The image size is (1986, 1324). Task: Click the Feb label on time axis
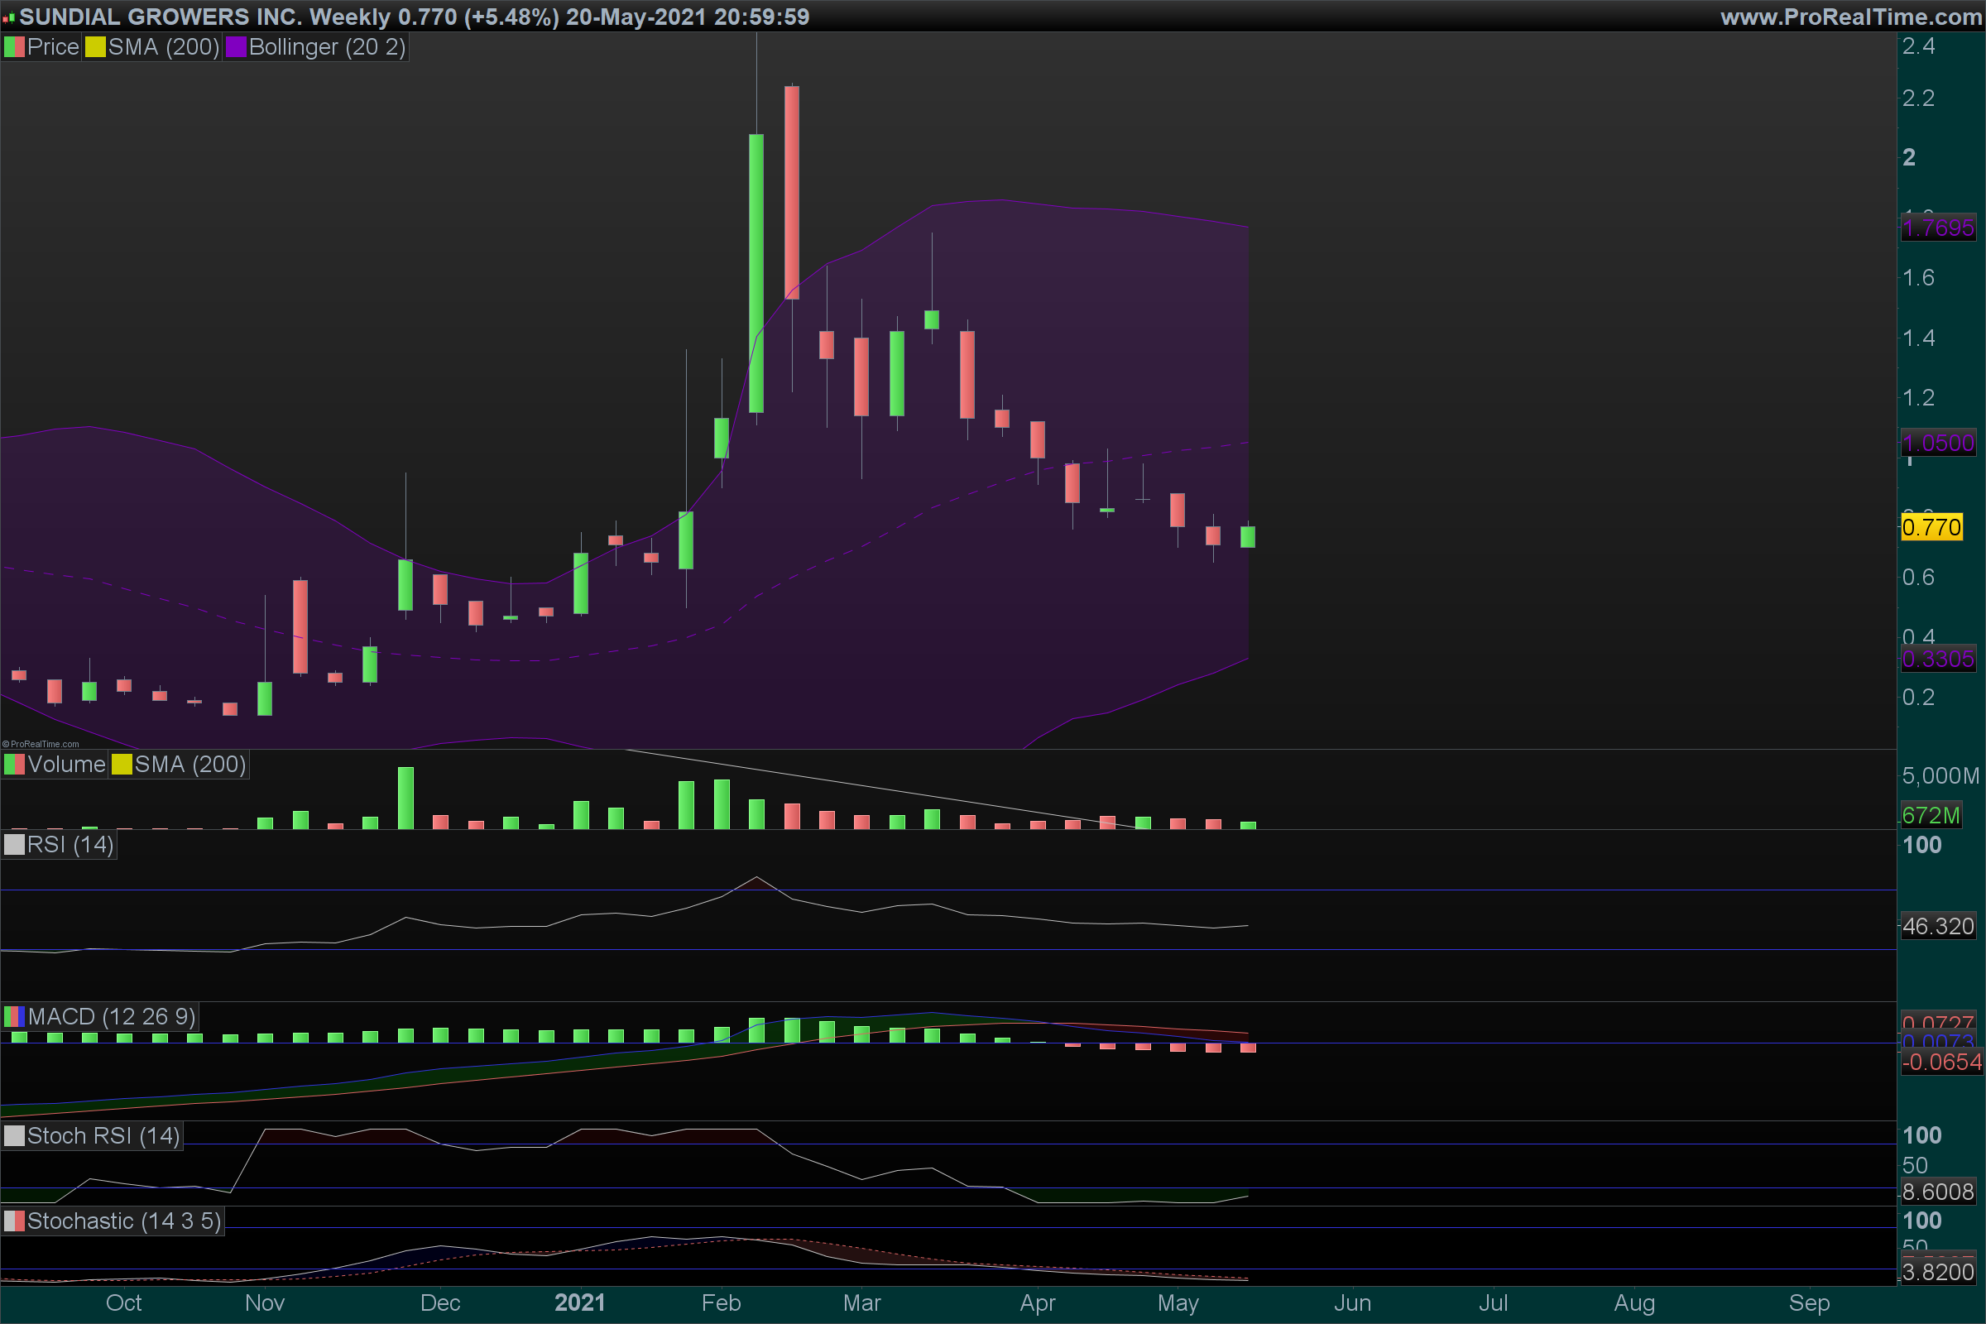[721, 1302]
